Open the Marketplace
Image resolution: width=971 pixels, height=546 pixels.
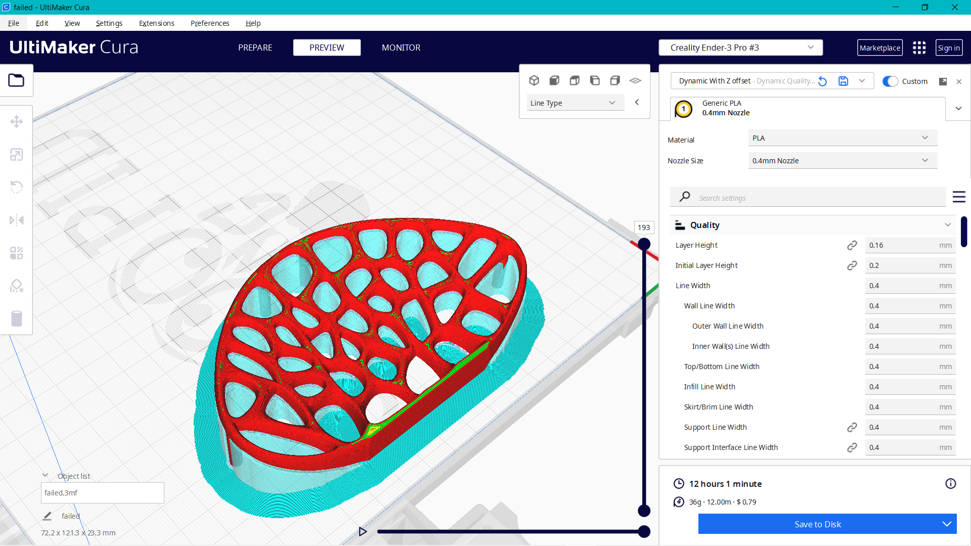pyautogui.click(x=879, y=47)
